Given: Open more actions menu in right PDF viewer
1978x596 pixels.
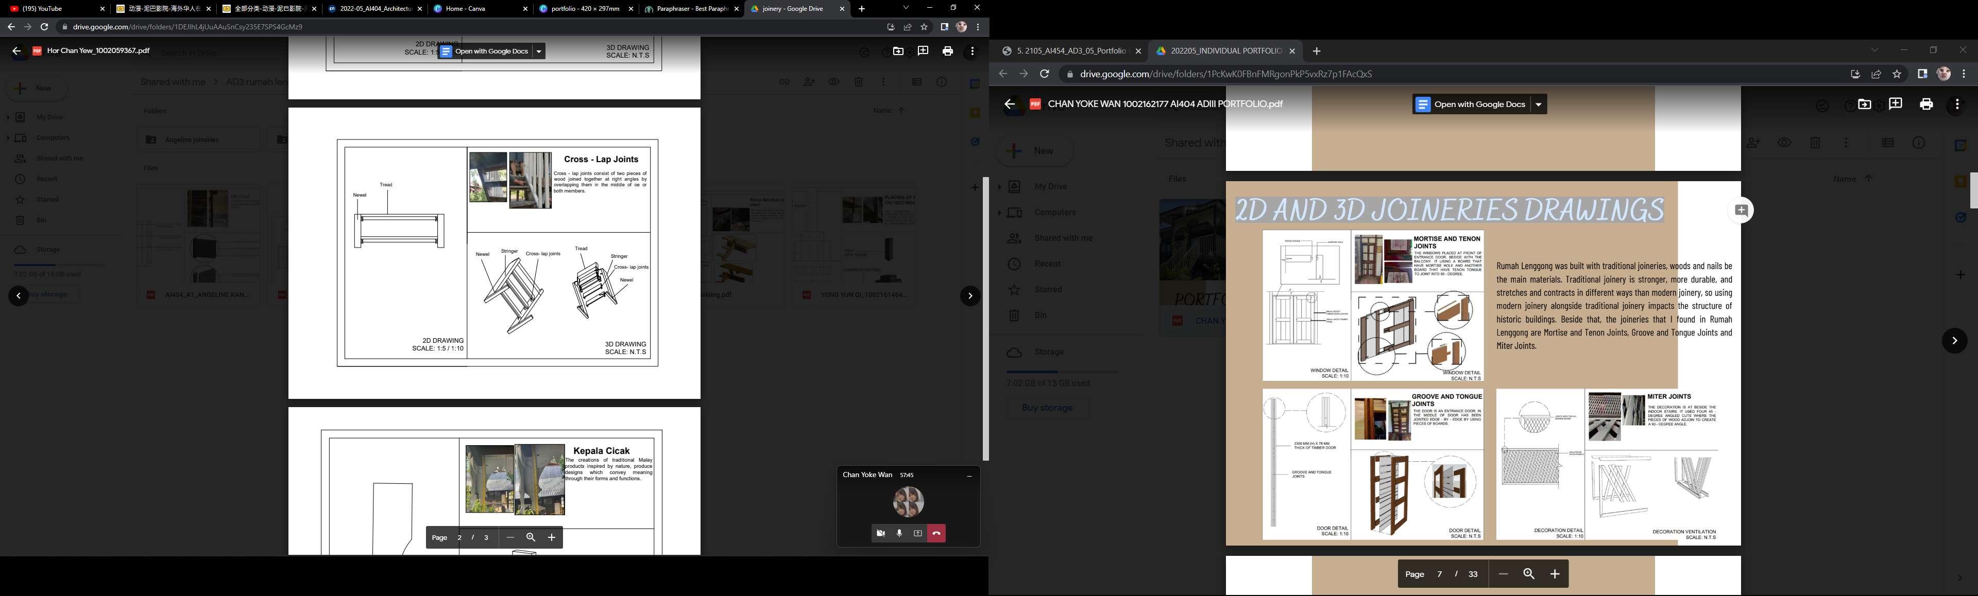Looking at the screenshot, I should (x=1956, y=104).
